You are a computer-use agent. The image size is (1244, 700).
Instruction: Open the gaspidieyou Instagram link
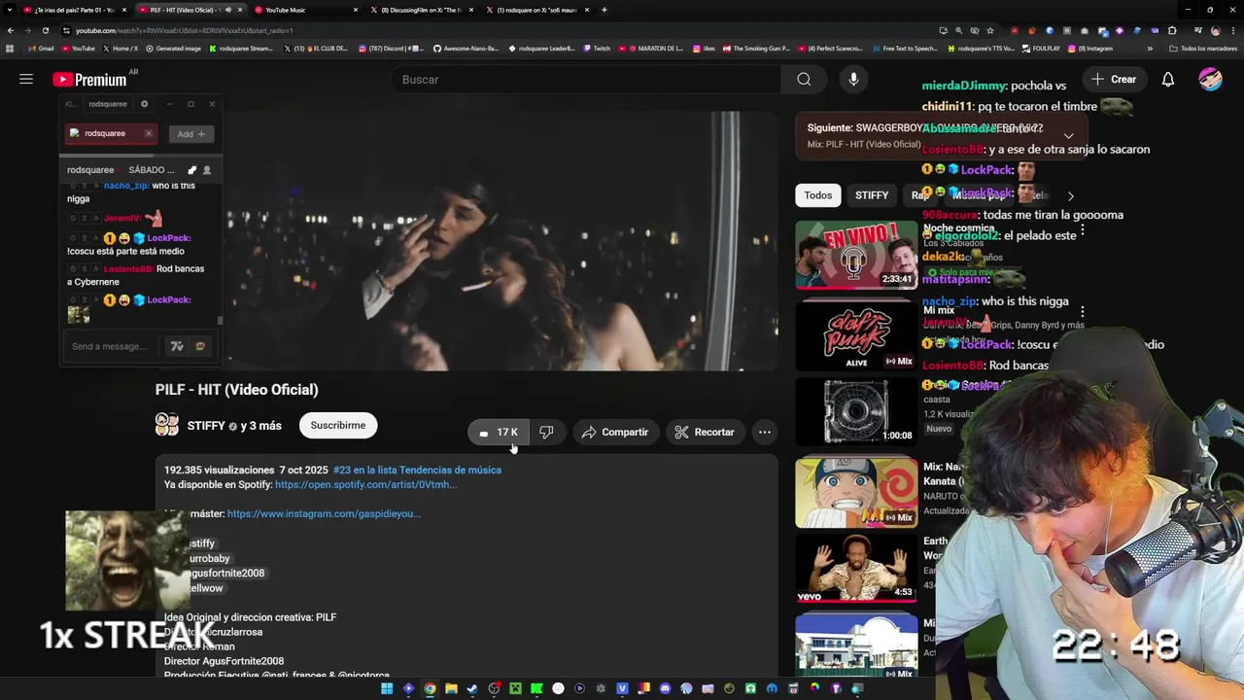pos(324,513)
